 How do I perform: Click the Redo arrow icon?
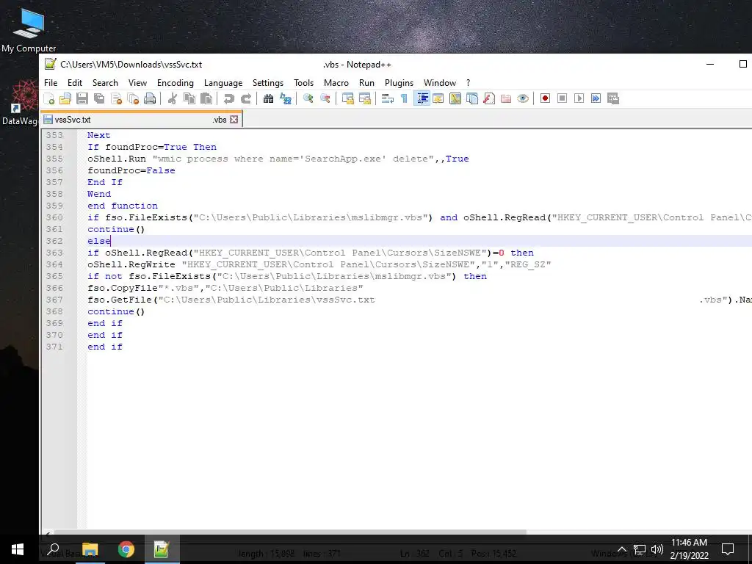(x=245, y=99)
